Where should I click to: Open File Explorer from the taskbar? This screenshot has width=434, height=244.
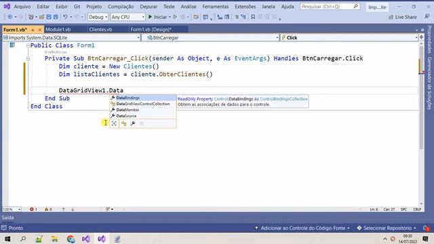pyautogui.click(x=54, y=239)
